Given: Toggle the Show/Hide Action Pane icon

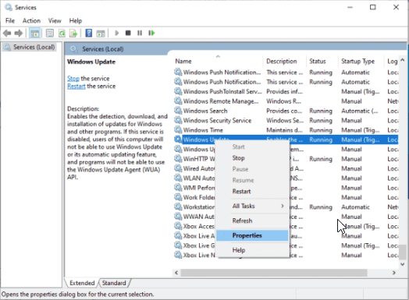Looking at the screenshot, I should (101, 33).
